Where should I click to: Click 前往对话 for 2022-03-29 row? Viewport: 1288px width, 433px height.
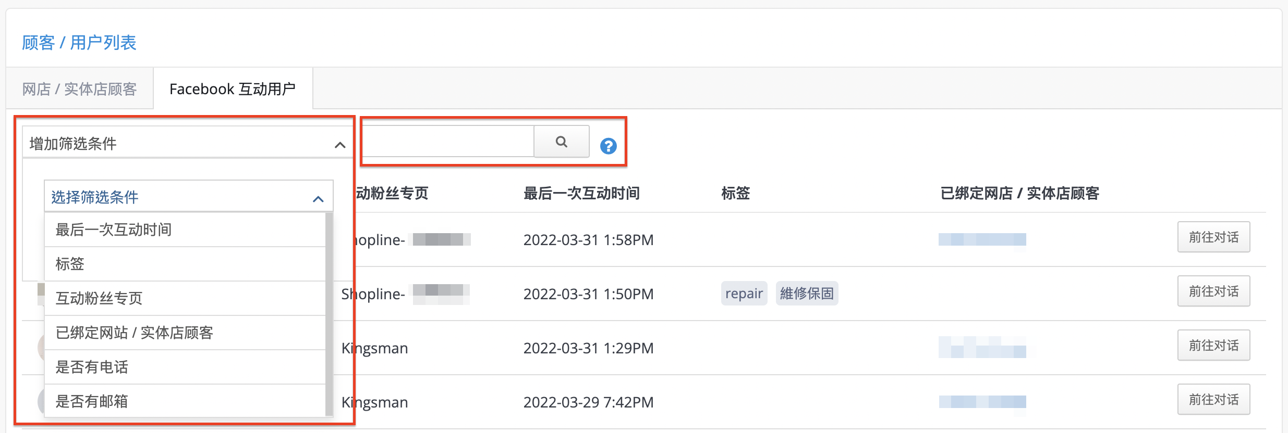(x=1213, y=400)
